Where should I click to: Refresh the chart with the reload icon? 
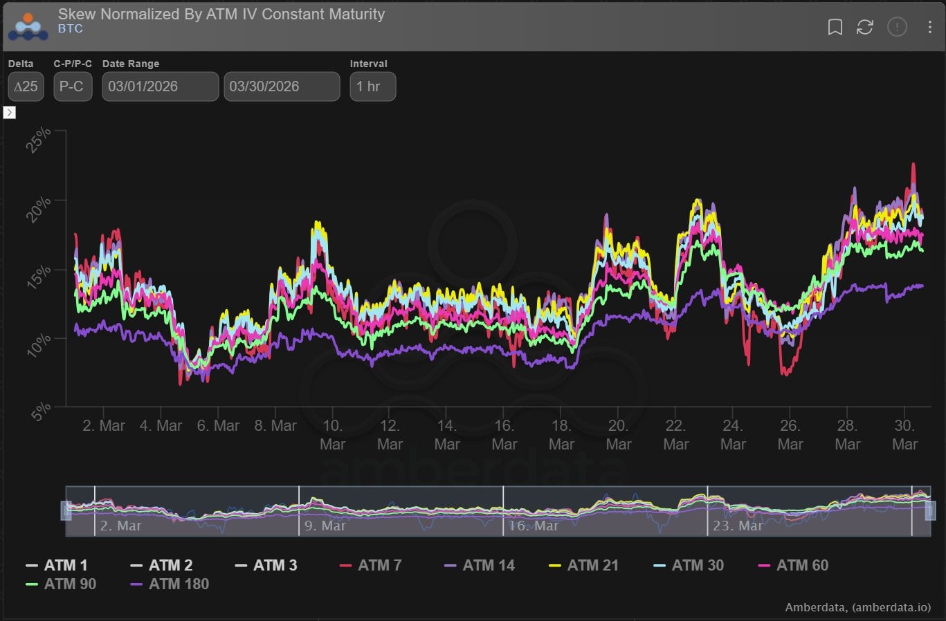tap(865, 27)
